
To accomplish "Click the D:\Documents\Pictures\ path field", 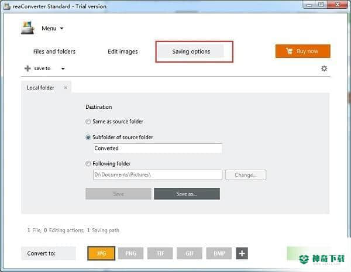I will pyautogui.click(x=157, y=175).
